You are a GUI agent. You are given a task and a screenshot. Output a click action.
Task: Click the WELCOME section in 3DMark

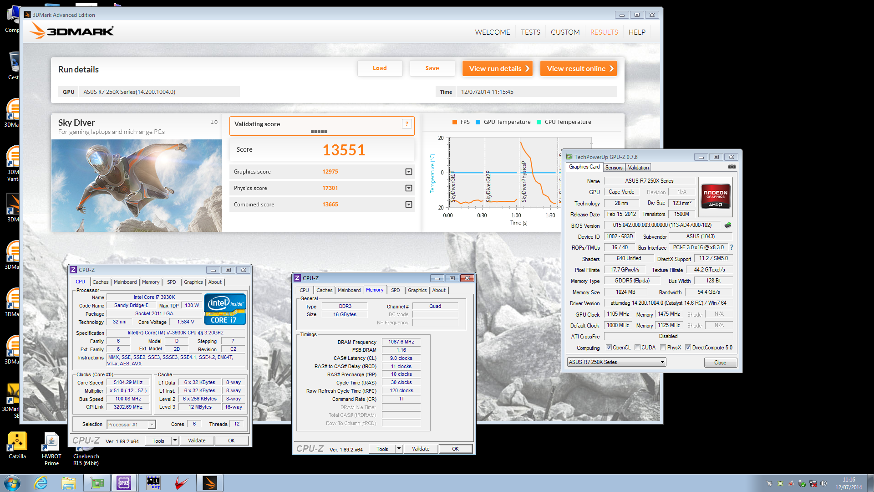tap(492, 32)
